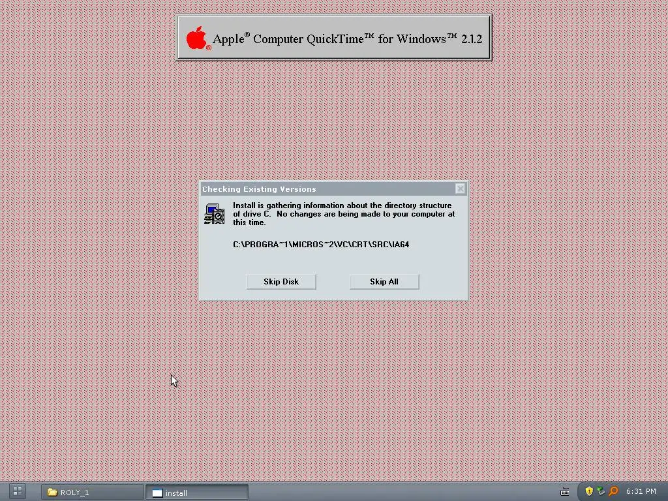Click the QuickTime for Windows 2.1.2 banner
Image resolution: width=668 pixels, height=501 pixels.
pos(333,38)
